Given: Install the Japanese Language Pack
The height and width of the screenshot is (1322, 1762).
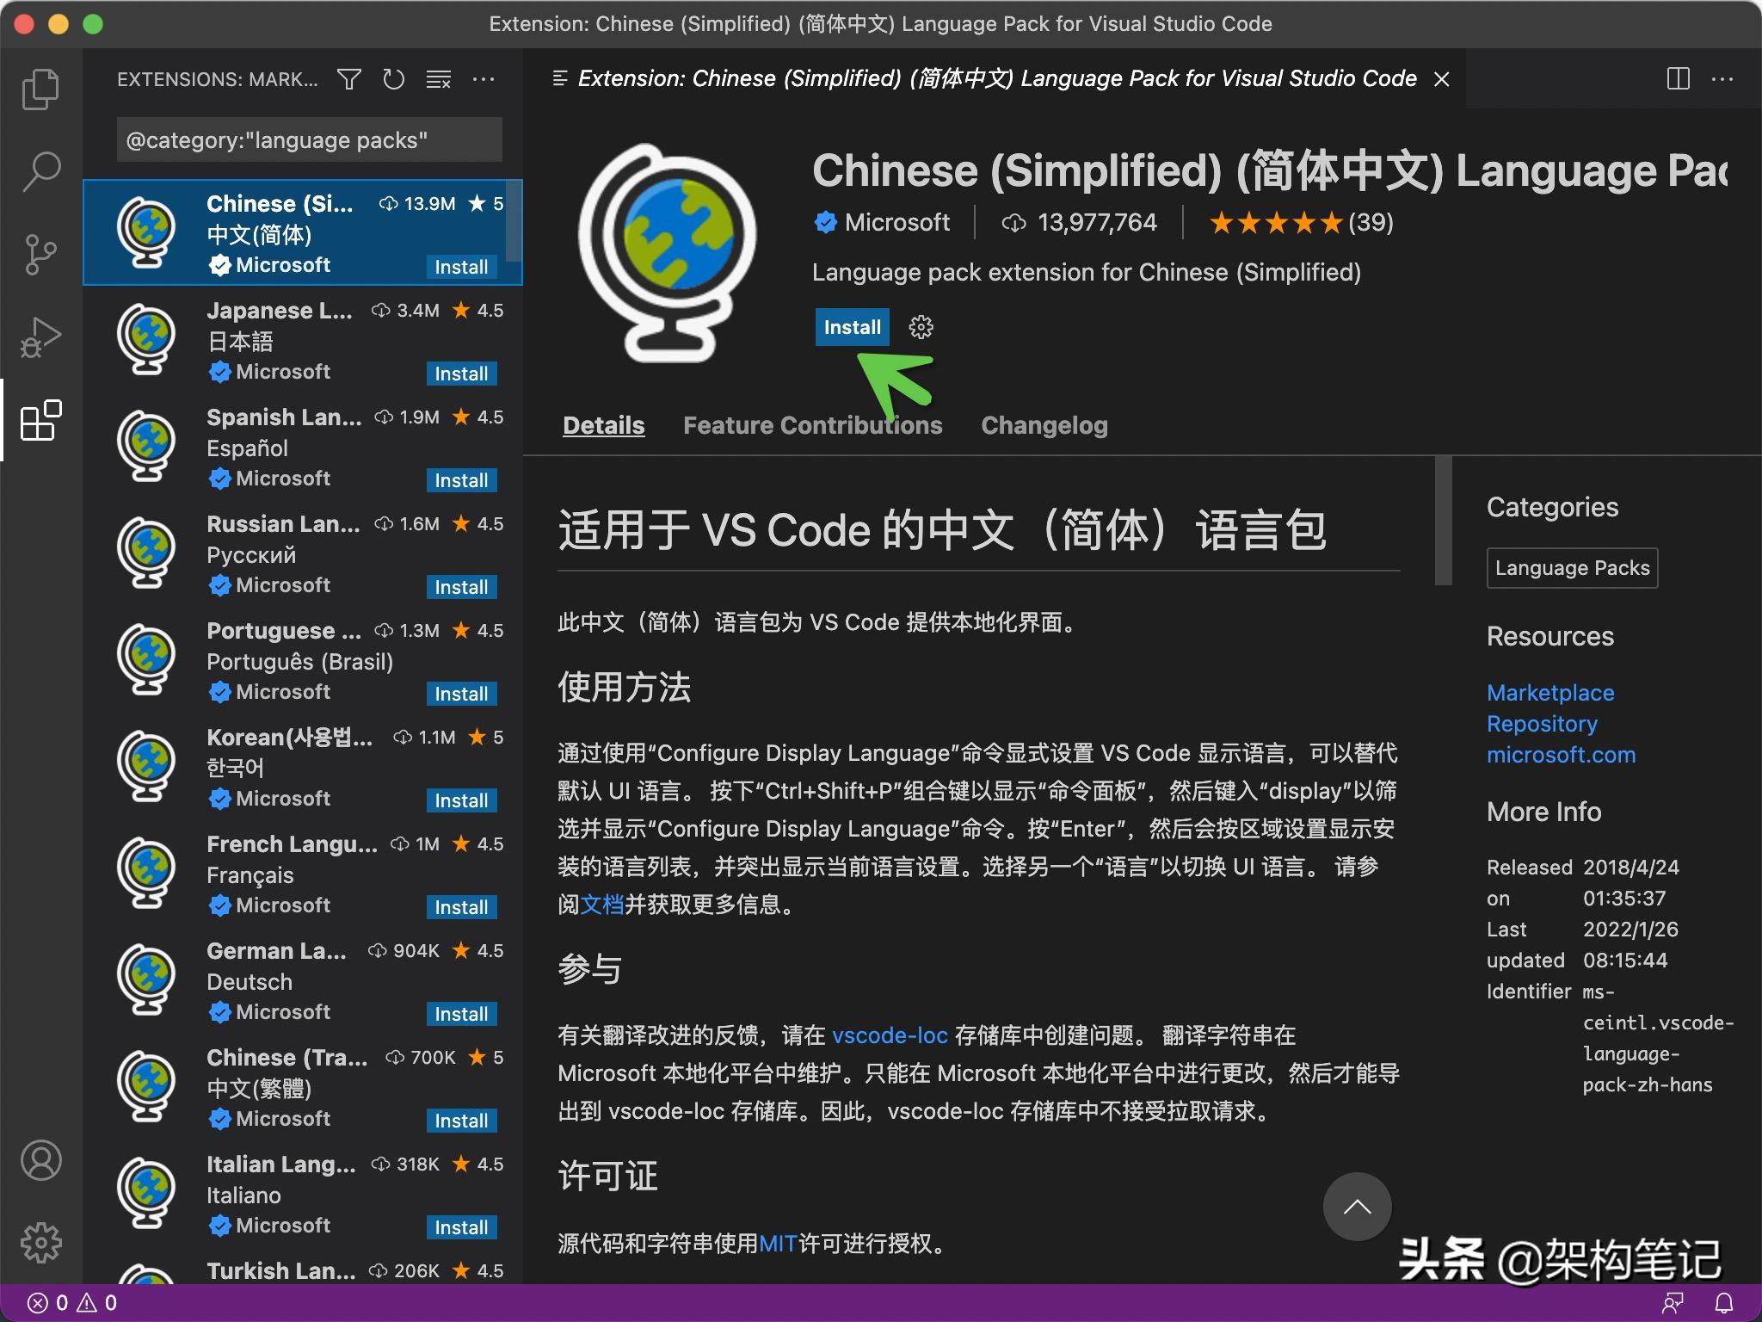Looking at the screenshot, I should pyautogui.click(x=461, y=374).
